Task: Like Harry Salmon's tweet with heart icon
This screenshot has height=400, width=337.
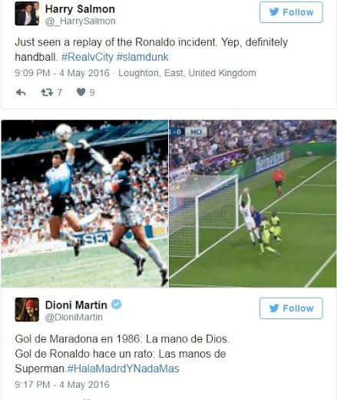Action: pos(81,92)
